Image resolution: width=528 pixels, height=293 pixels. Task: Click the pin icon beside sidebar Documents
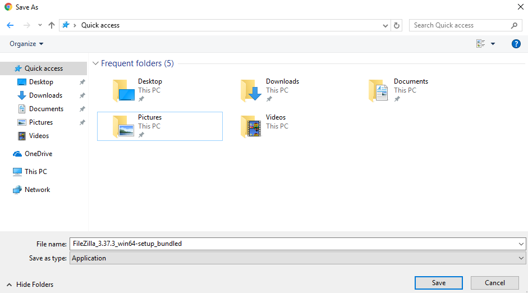pyautogui.click(x=82, y=109)
